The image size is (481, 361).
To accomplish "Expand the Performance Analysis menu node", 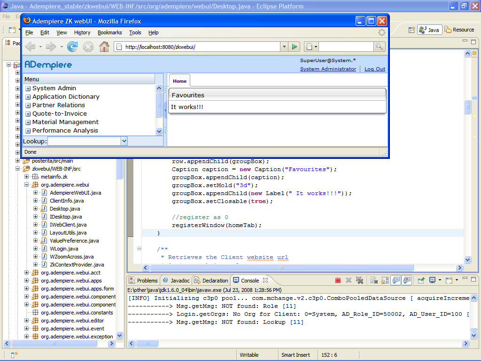I will click(28, 131).
